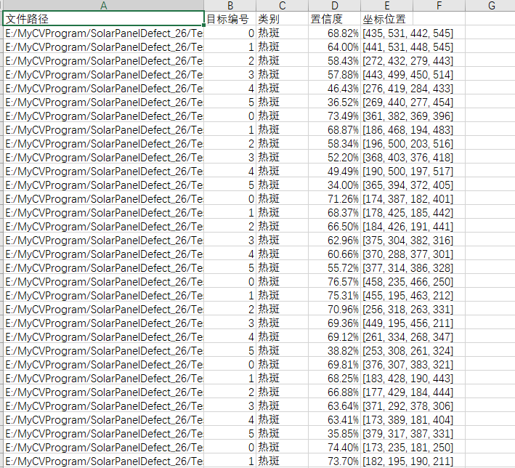Click file path cell in the 68.82% row
515x468 pixels.
pyautogui.click(x=103, y=33)
